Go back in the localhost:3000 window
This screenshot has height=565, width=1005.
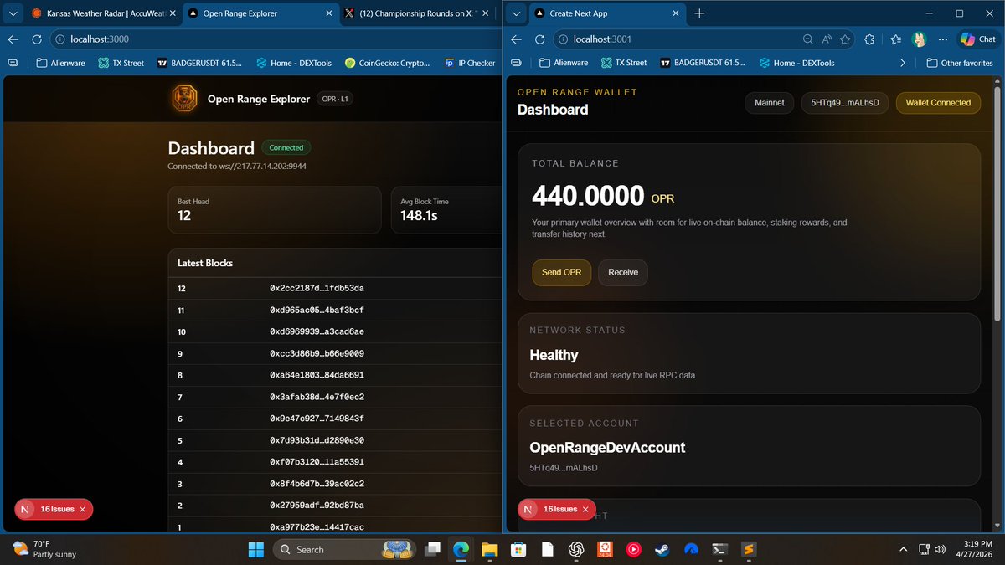(x=13, y=39)
